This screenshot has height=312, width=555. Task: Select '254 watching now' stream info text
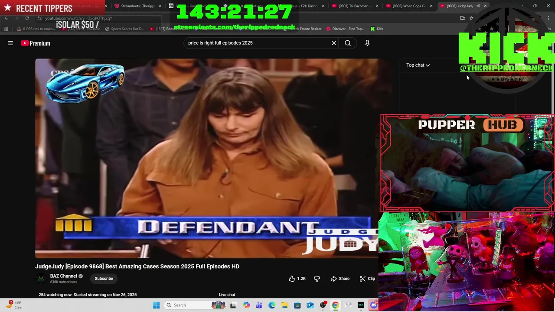click(x=55, y=295)
